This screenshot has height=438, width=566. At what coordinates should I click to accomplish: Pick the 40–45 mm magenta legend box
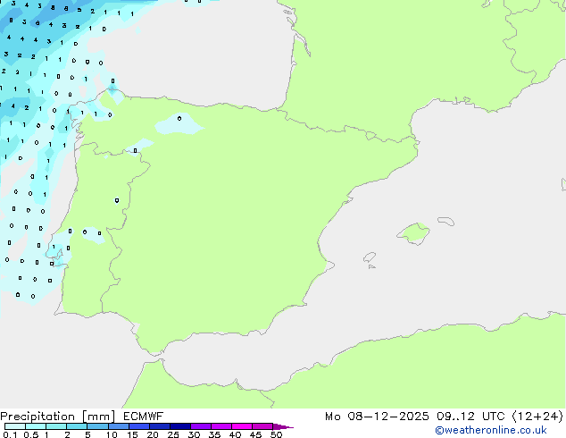tap(242, 426)
